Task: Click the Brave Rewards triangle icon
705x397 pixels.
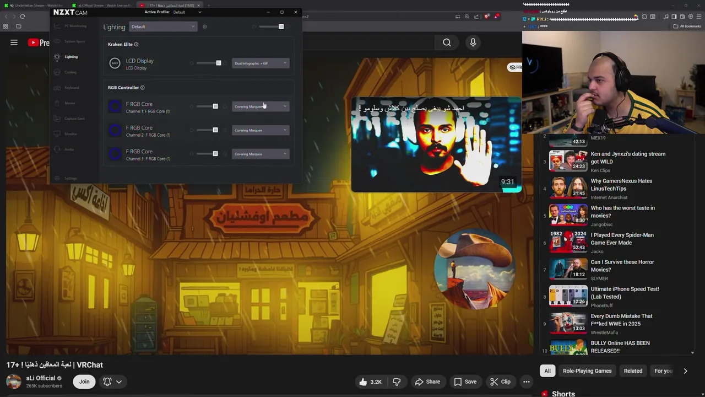Action: (496, 17)
